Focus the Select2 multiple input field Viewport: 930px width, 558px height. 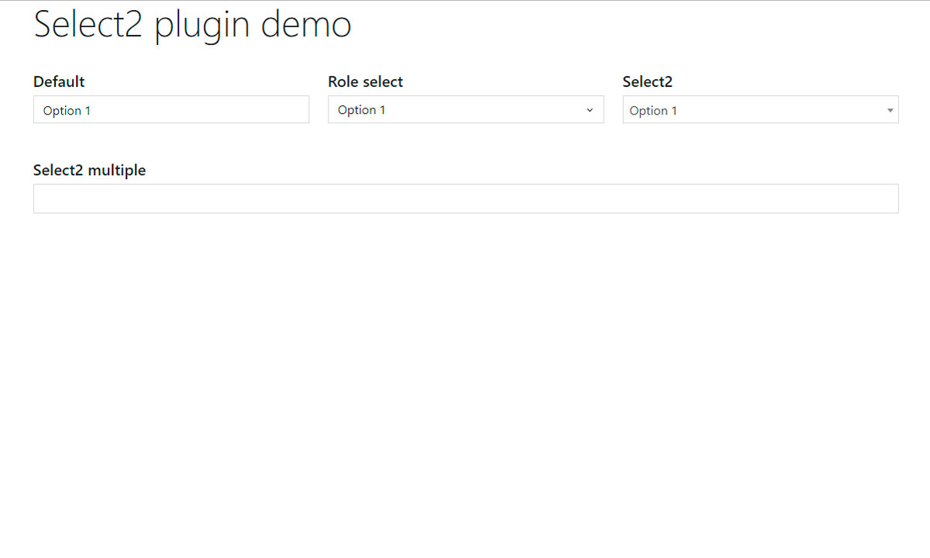[x=466, y=198]
